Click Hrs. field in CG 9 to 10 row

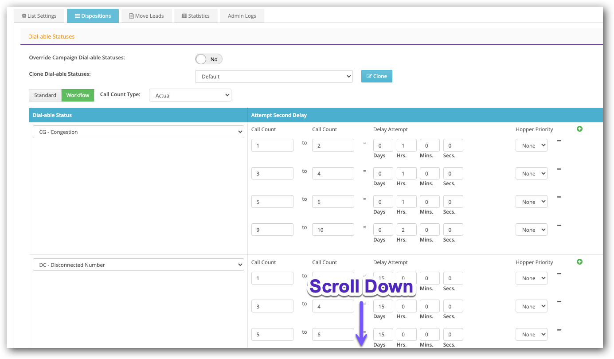pos(407,230)
